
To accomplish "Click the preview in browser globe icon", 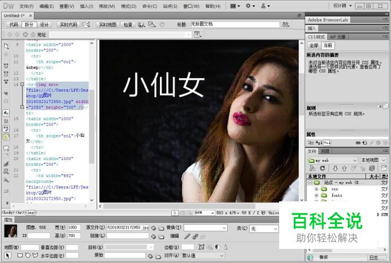I will tap(141, 24).
